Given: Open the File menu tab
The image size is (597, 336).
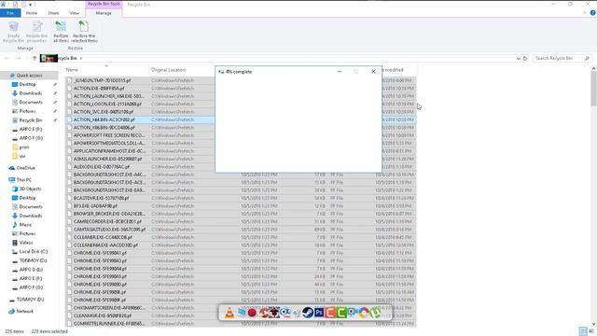Looking at the screenshot, I should (10, 13).
